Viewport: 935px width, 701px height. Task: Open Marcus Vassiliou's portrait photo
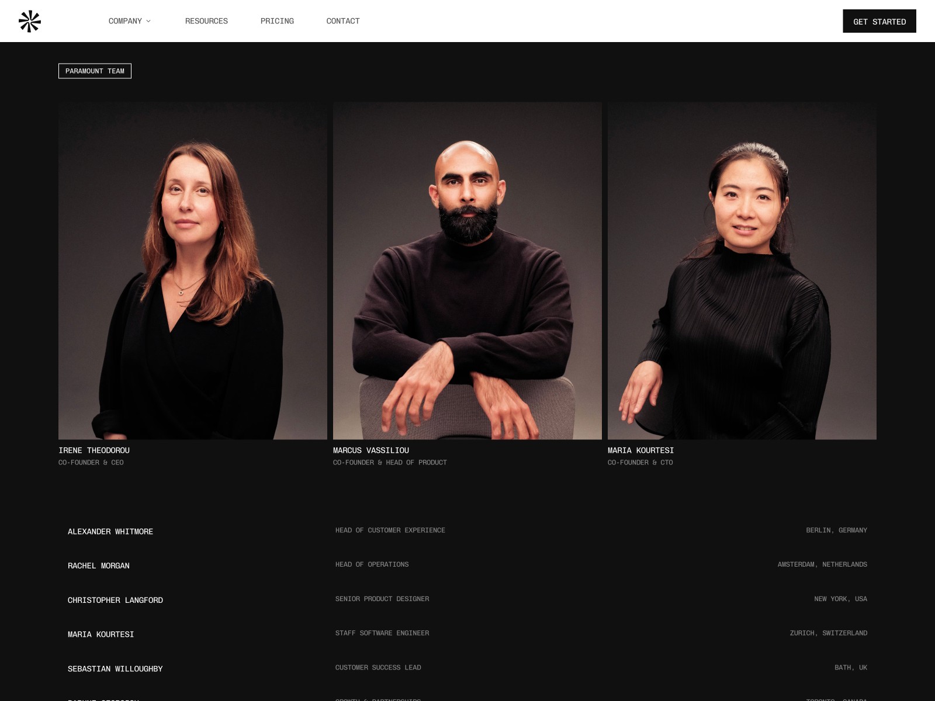[467, 270]
